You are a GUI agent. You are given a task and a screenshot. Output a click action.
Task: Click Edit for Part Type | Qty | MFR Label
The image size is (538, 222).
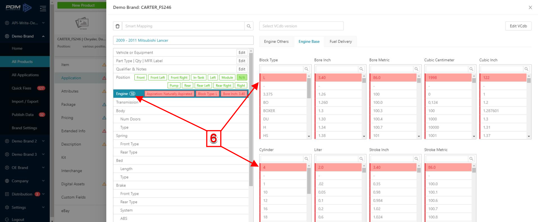click(242, 61)
